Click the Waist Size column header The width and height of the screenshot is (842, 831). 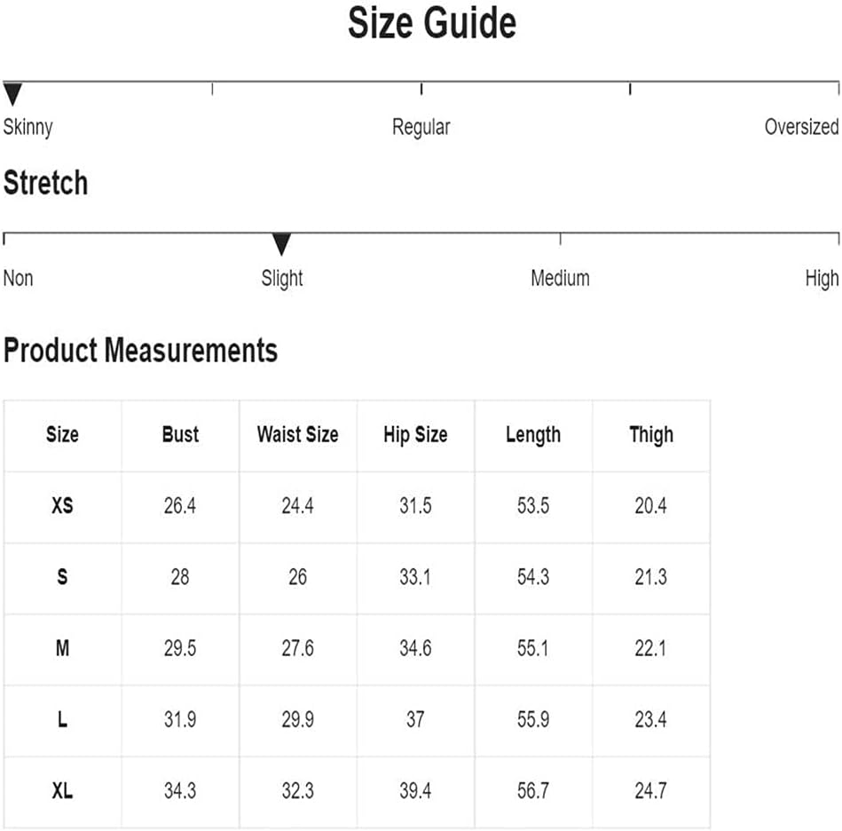pyautogui.click(x=298, y=434)
